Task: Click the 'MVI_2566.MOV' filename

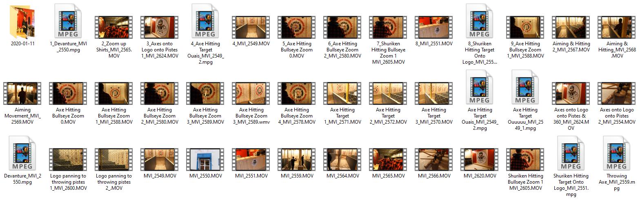Action: [x=434, y=176]
